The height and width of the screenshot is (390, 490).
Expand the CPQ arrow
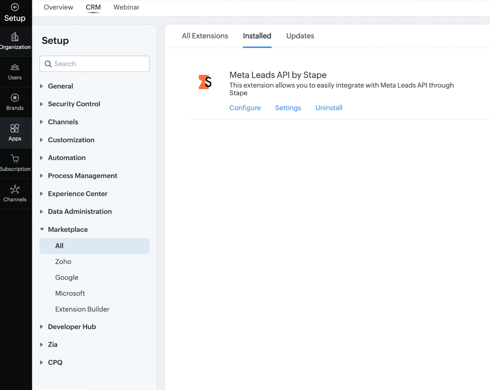pos(41,363)
